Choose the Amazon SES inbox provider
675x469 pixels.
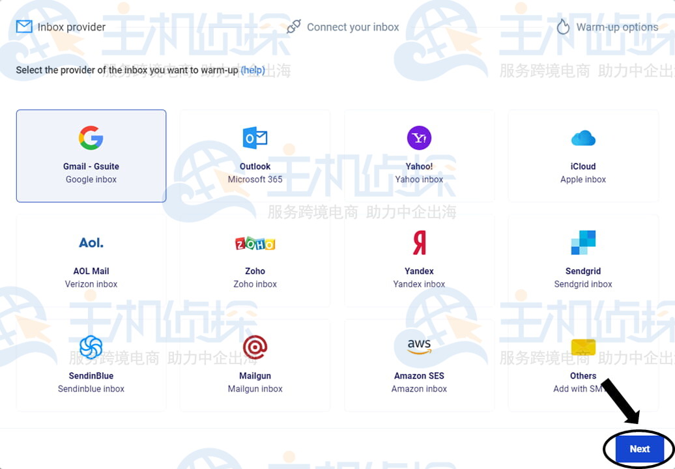419,365
